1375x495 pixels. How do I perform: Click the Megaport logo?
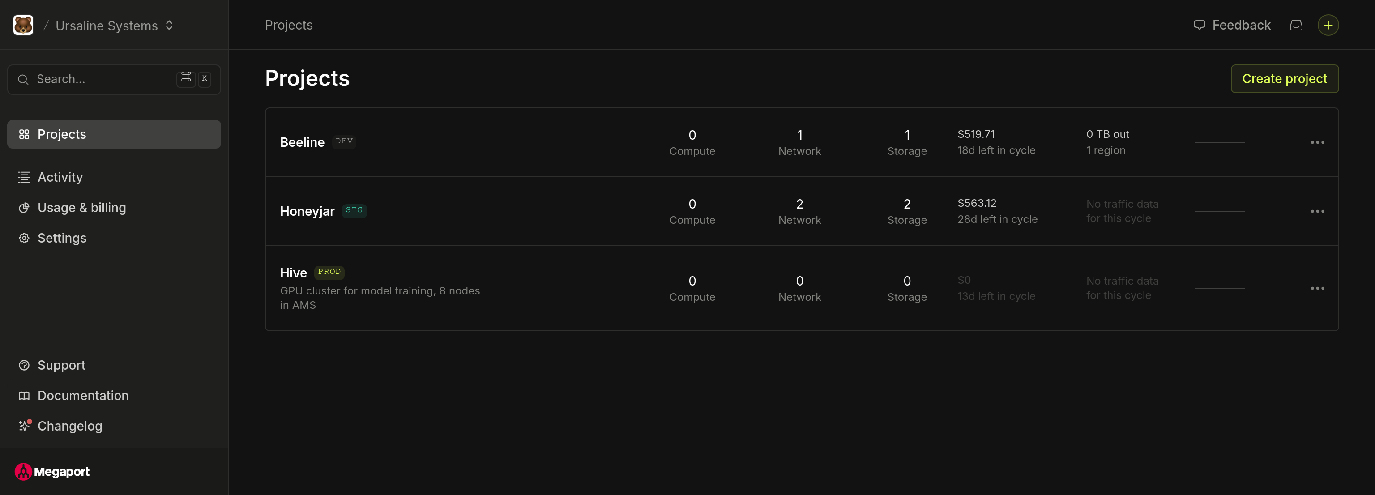(x=52, y=472)
